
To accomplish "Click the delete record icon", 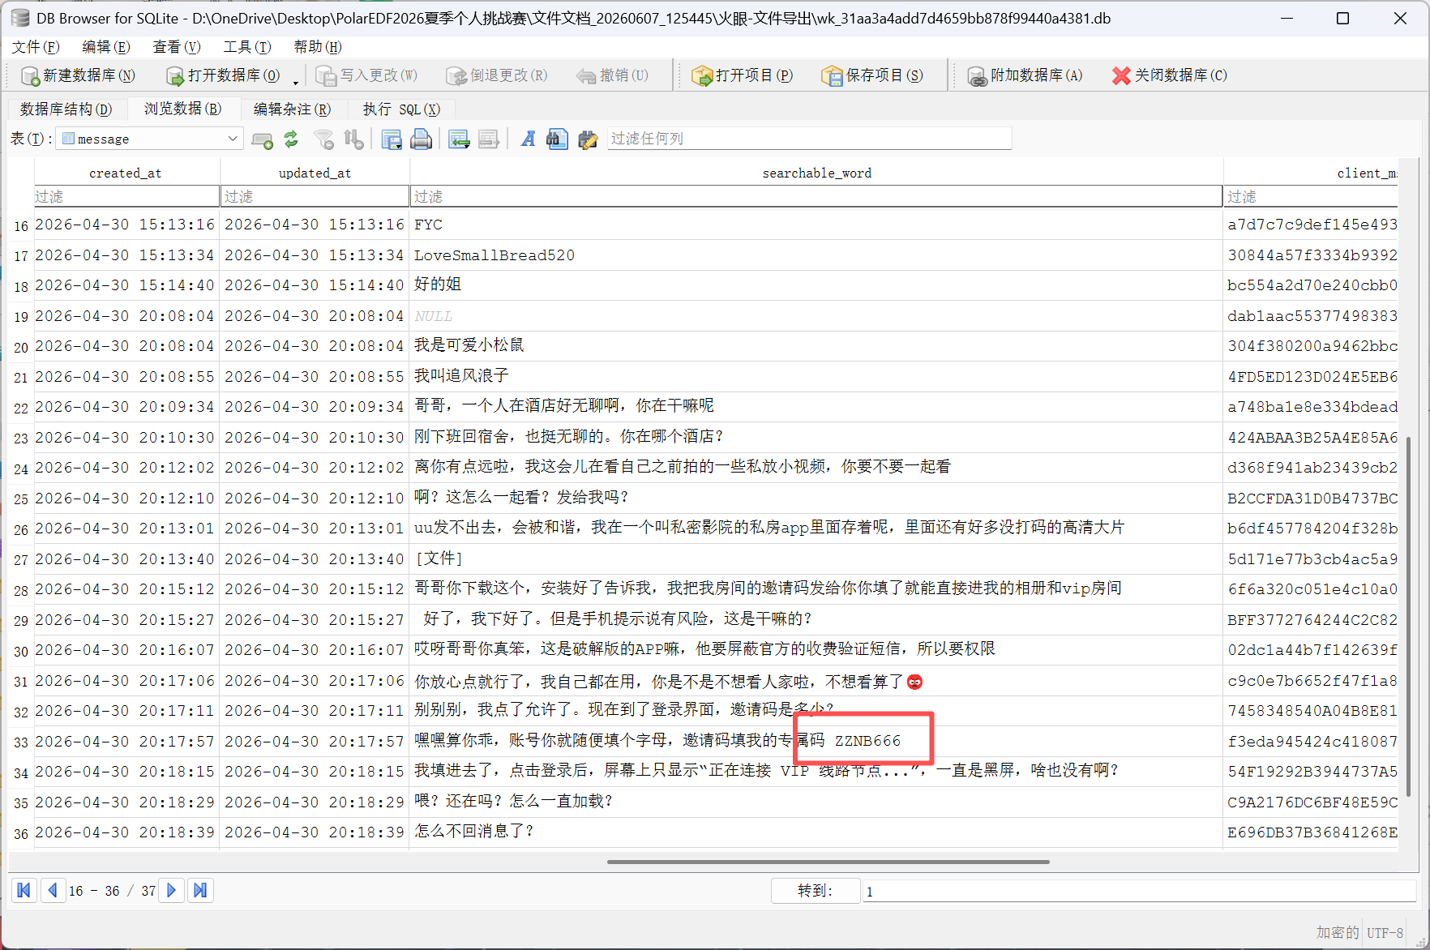I will pyautogui.click(x=488, y=139).
